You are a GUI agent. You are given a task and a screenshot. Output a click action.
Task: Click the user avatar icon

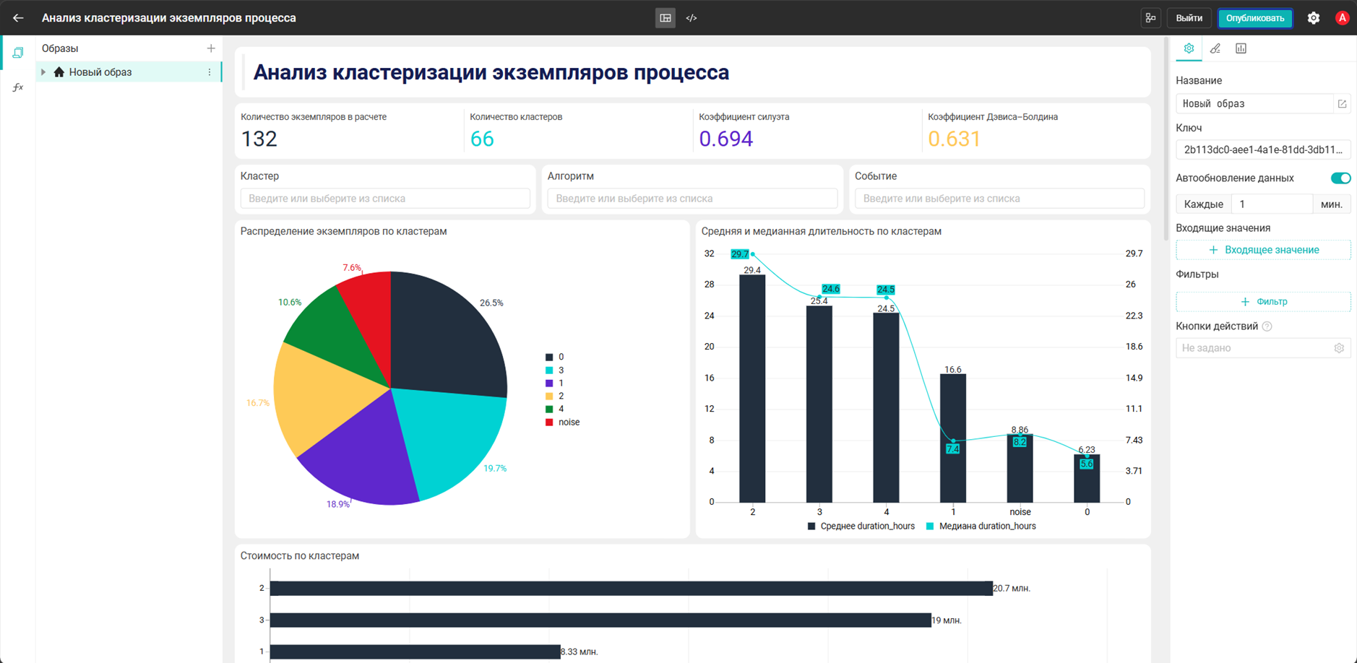pos(1342,18)
